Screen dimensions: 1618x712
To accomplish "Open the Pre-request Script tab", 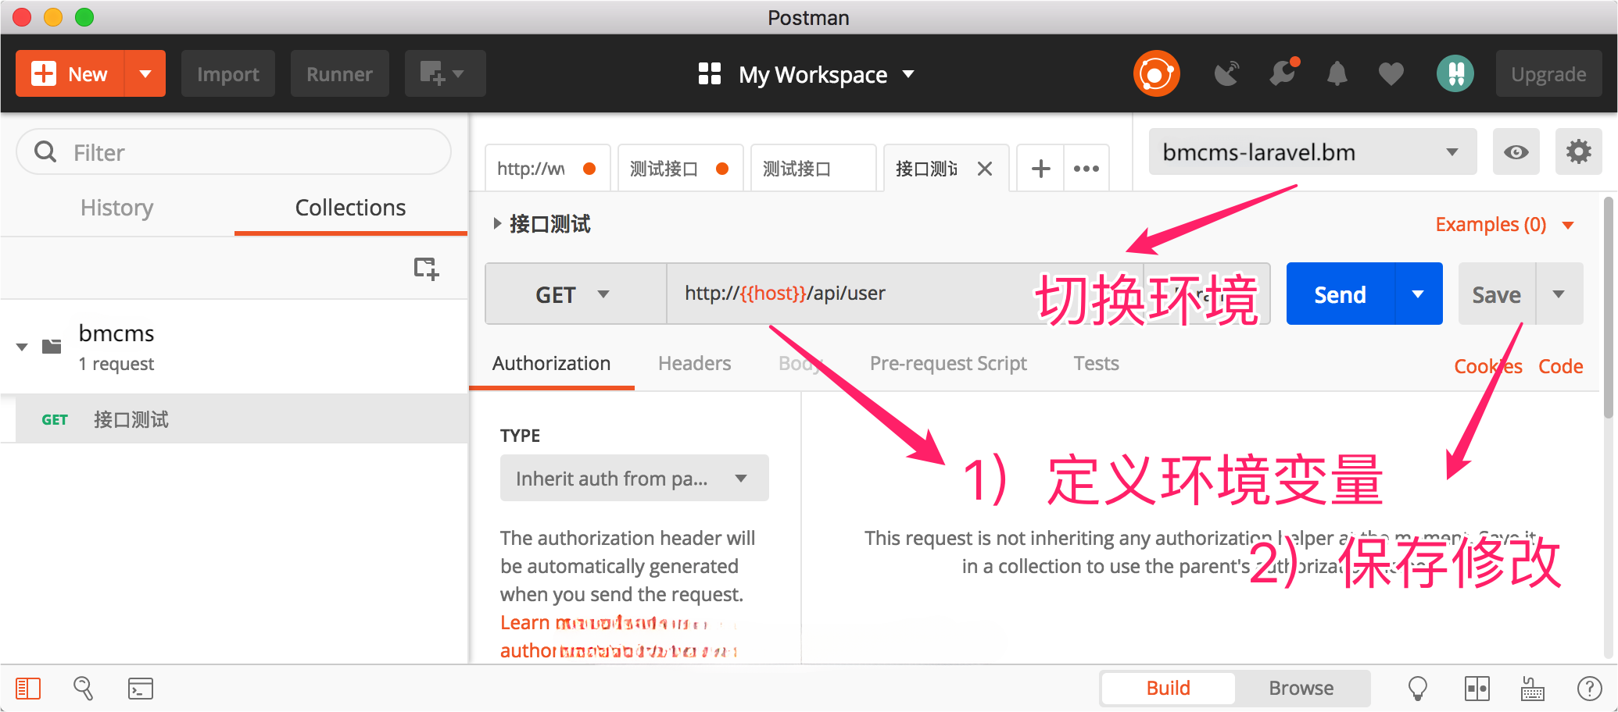I will (948, 364).
